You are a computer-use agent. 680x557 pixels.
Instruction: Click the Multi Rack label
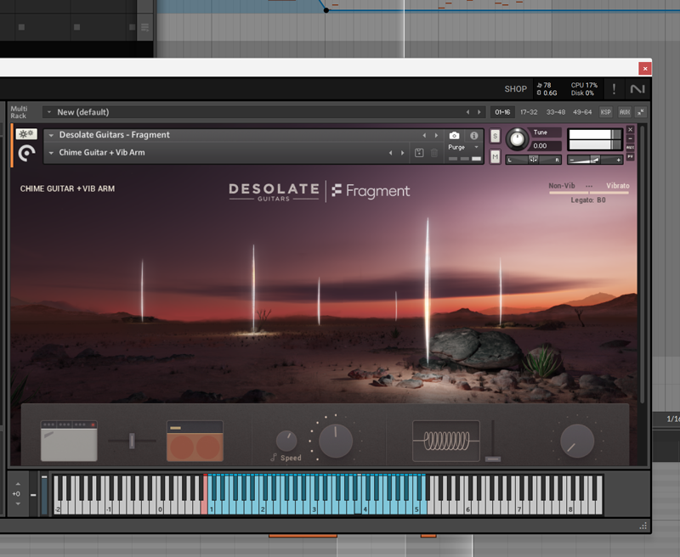19,112
